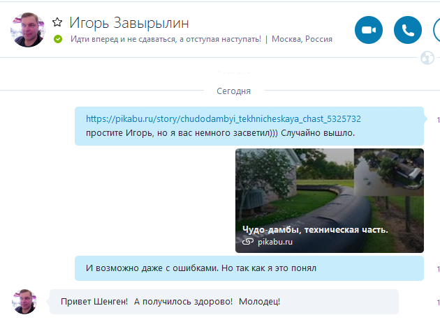Click the sender avatar beside the reply
The image size is (440, 331).
pos(24,301)
